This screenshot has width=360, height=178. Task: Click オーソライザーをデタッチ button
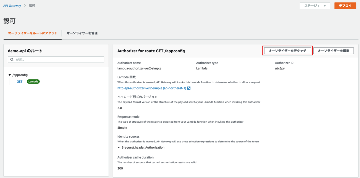pyautogui.click(x=287, y=51)
